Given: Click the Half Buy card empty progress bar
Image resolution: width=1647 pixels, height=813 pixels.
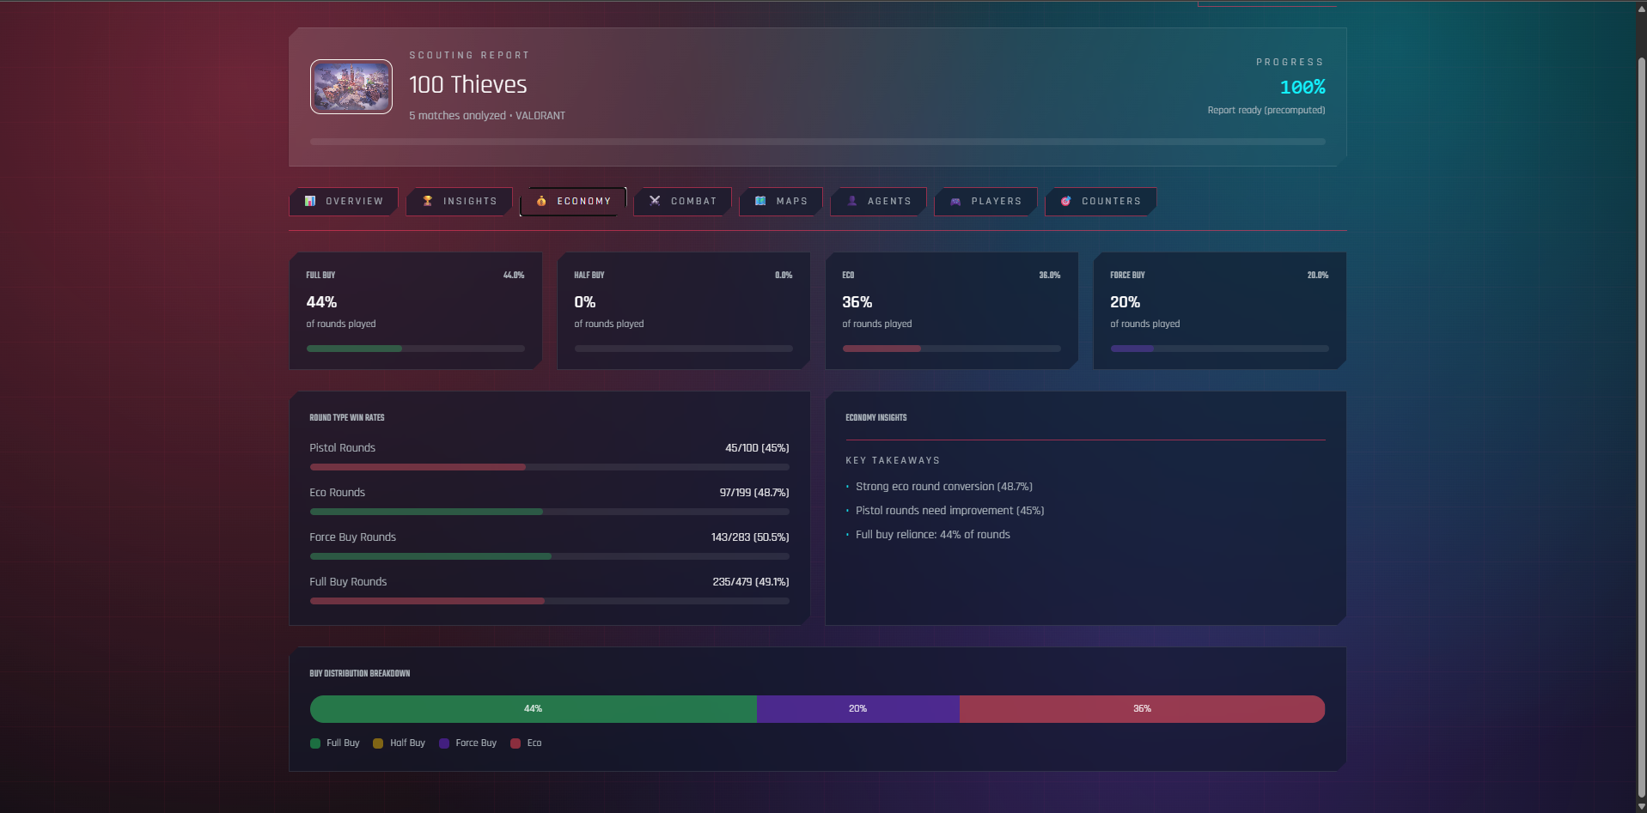Looking at the screenshot, I should click(x=683, y=349).
